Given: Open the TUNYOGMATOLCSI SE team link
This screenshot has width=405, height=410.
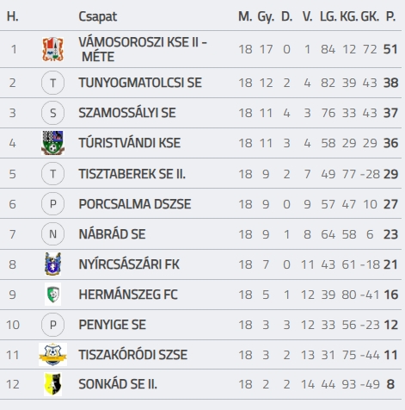Looking at the screenshot, I should coord(140,83).
